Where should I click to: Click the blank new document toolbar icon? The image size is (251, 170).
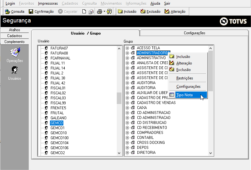[x=84, y=12]
